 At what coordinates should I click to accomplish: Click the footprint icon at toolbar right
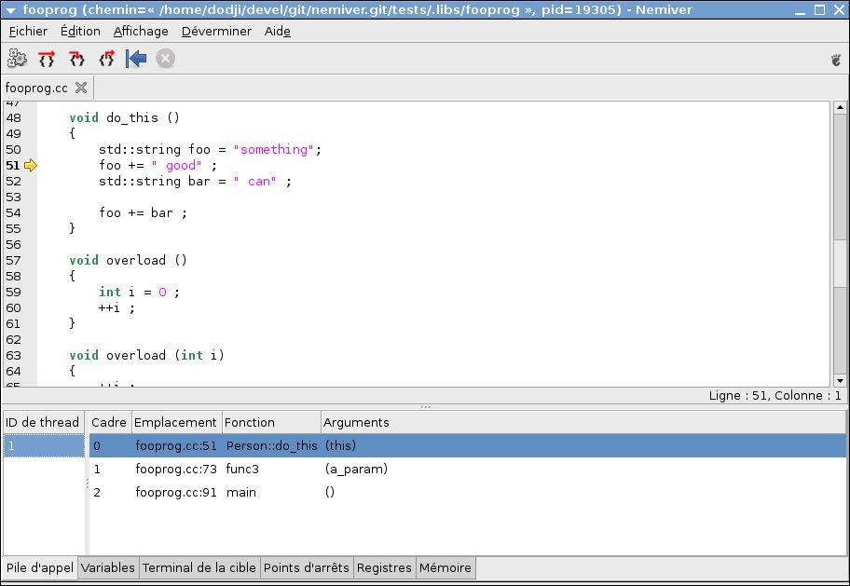[x=836, y=60]
